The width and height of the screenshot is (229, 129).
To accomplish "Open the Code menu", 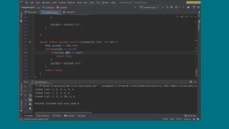I will point(54,3).
